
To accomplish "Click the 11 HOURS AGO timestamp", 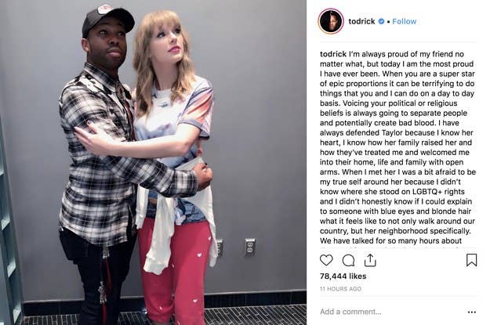I will 340,289.
